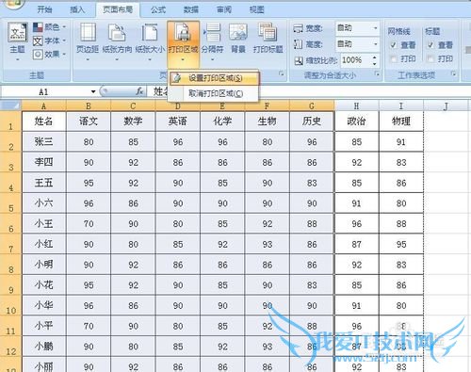
Task: Select the Page Layout (页面布局) tab
Action: point(118,9)
